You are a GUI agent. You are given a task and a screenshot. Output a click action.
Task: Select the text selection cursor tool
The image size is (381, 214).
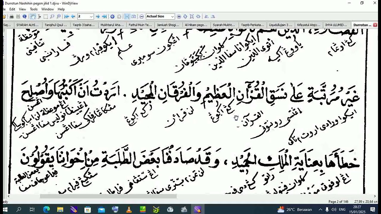click(39, 16)
